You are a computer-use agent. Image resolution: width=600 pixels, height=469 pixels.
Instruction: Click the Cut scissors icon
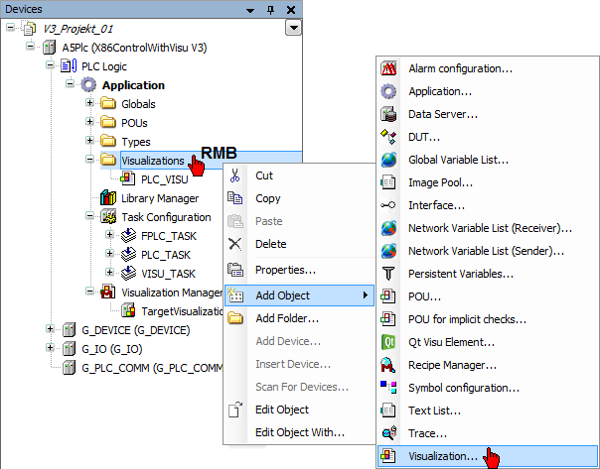(235, 176)
